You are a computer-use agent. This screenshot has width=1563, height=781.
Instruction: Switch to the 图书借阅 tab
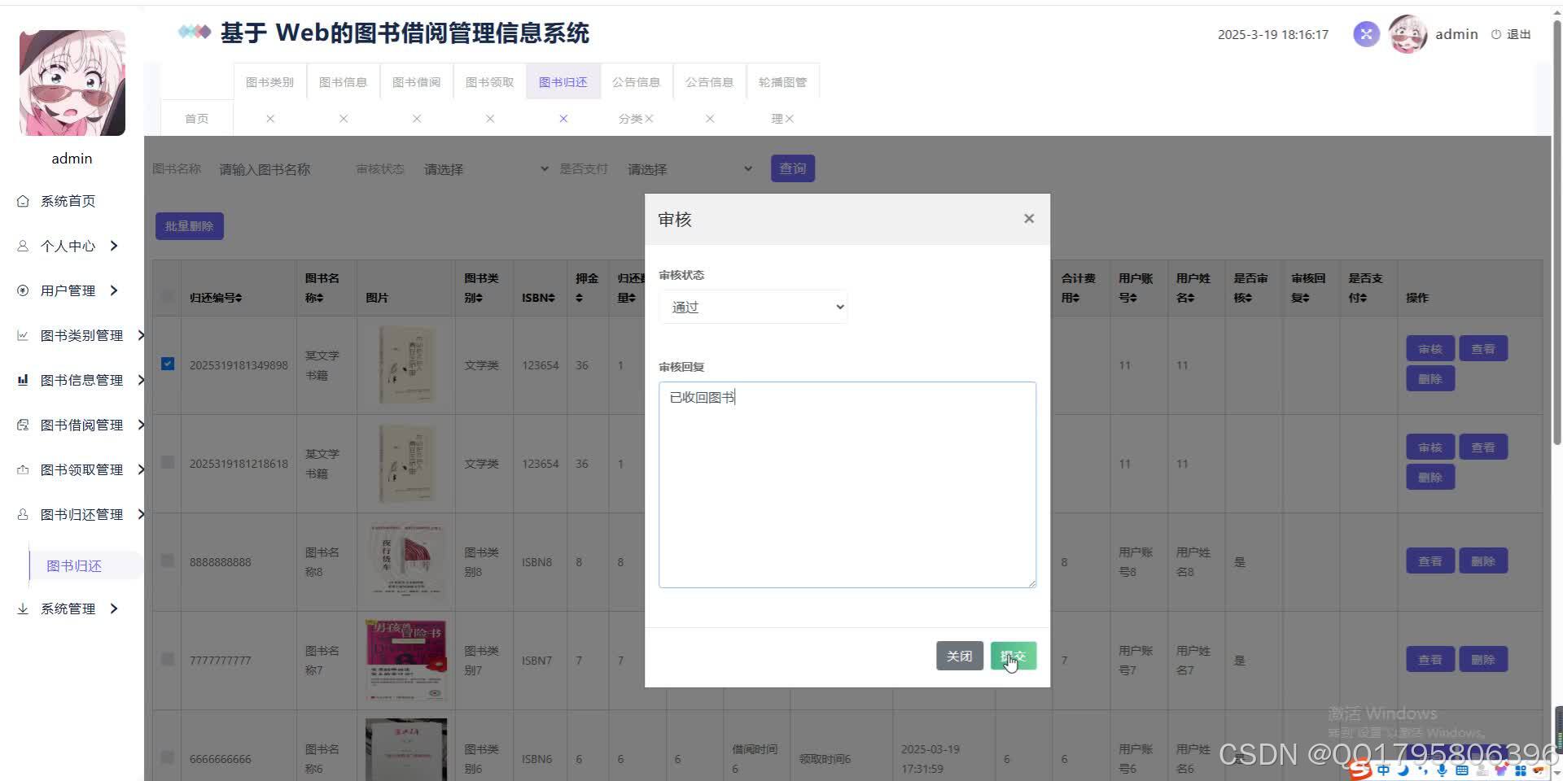click(416, 81)
